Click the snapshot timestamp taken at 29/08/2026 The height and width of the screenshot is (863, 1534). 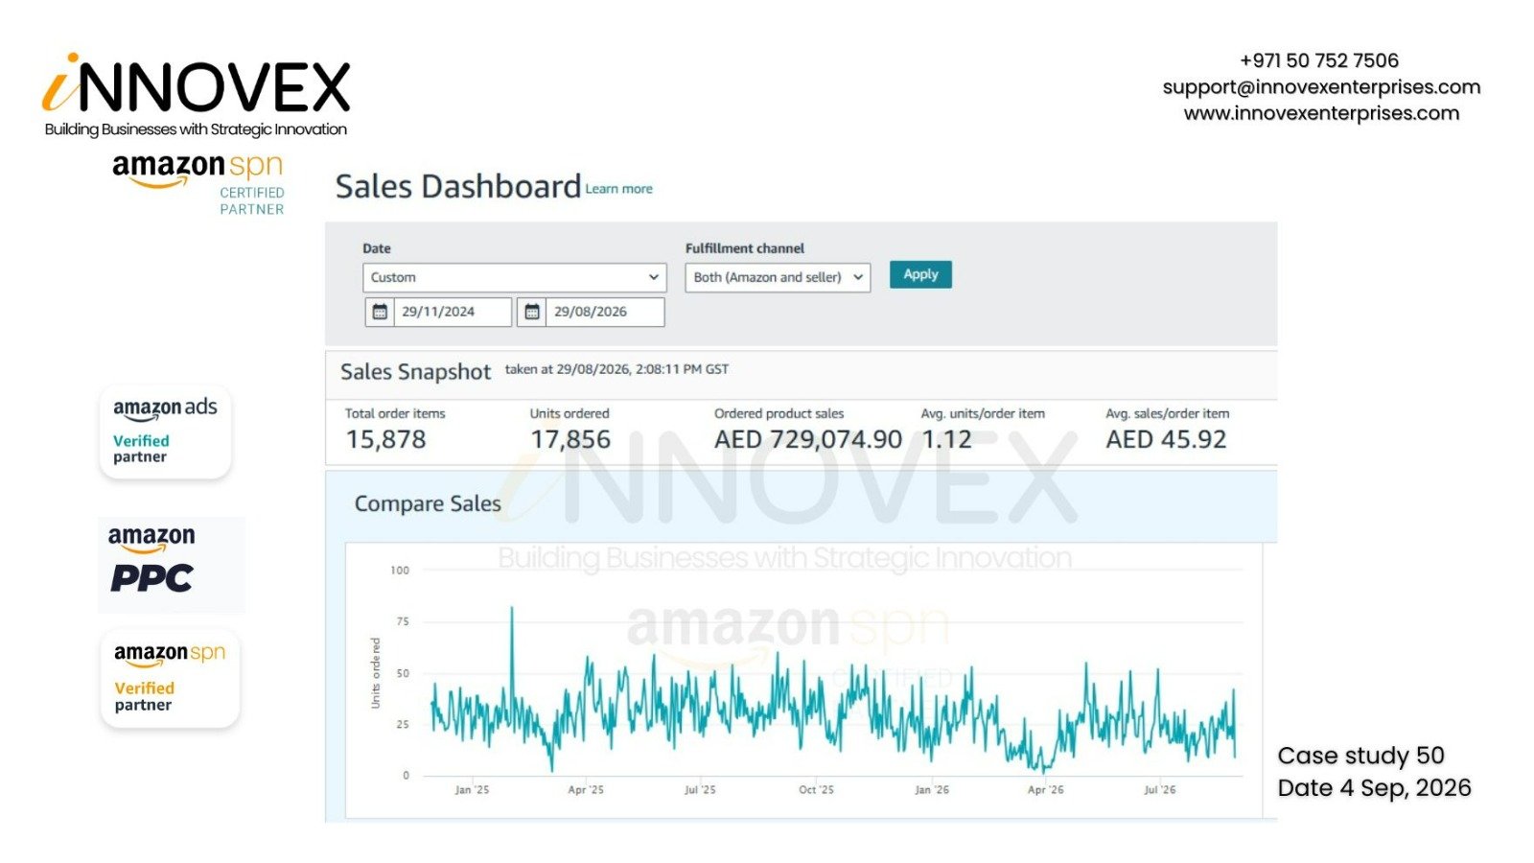point(616,369)
